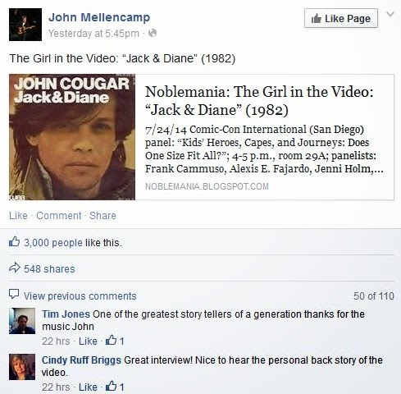Click the NOBLEMANIA.BLOGSPOT.COM source link

pyautogui.click(x=207, y=186)
